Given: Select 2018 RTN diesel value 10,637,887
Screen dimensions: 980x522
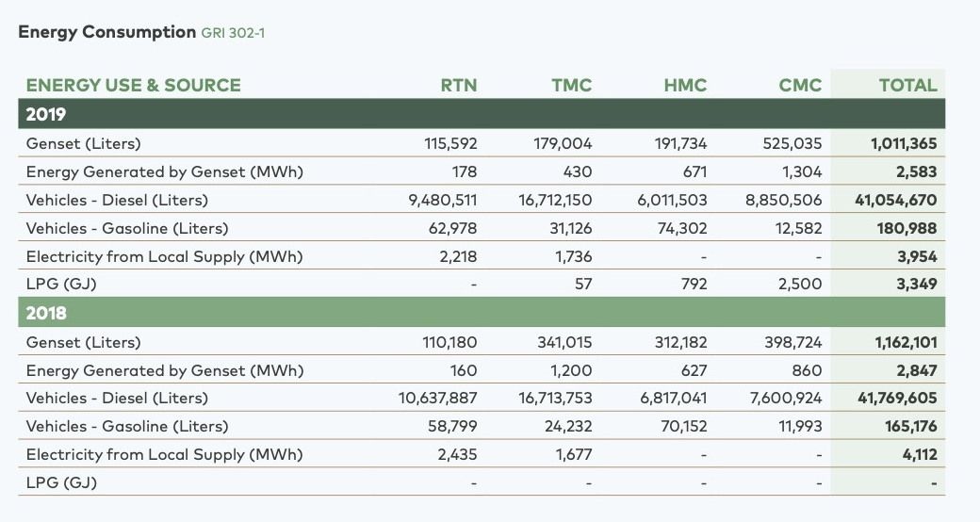Looking at the screenshot, I should (437, 399).
